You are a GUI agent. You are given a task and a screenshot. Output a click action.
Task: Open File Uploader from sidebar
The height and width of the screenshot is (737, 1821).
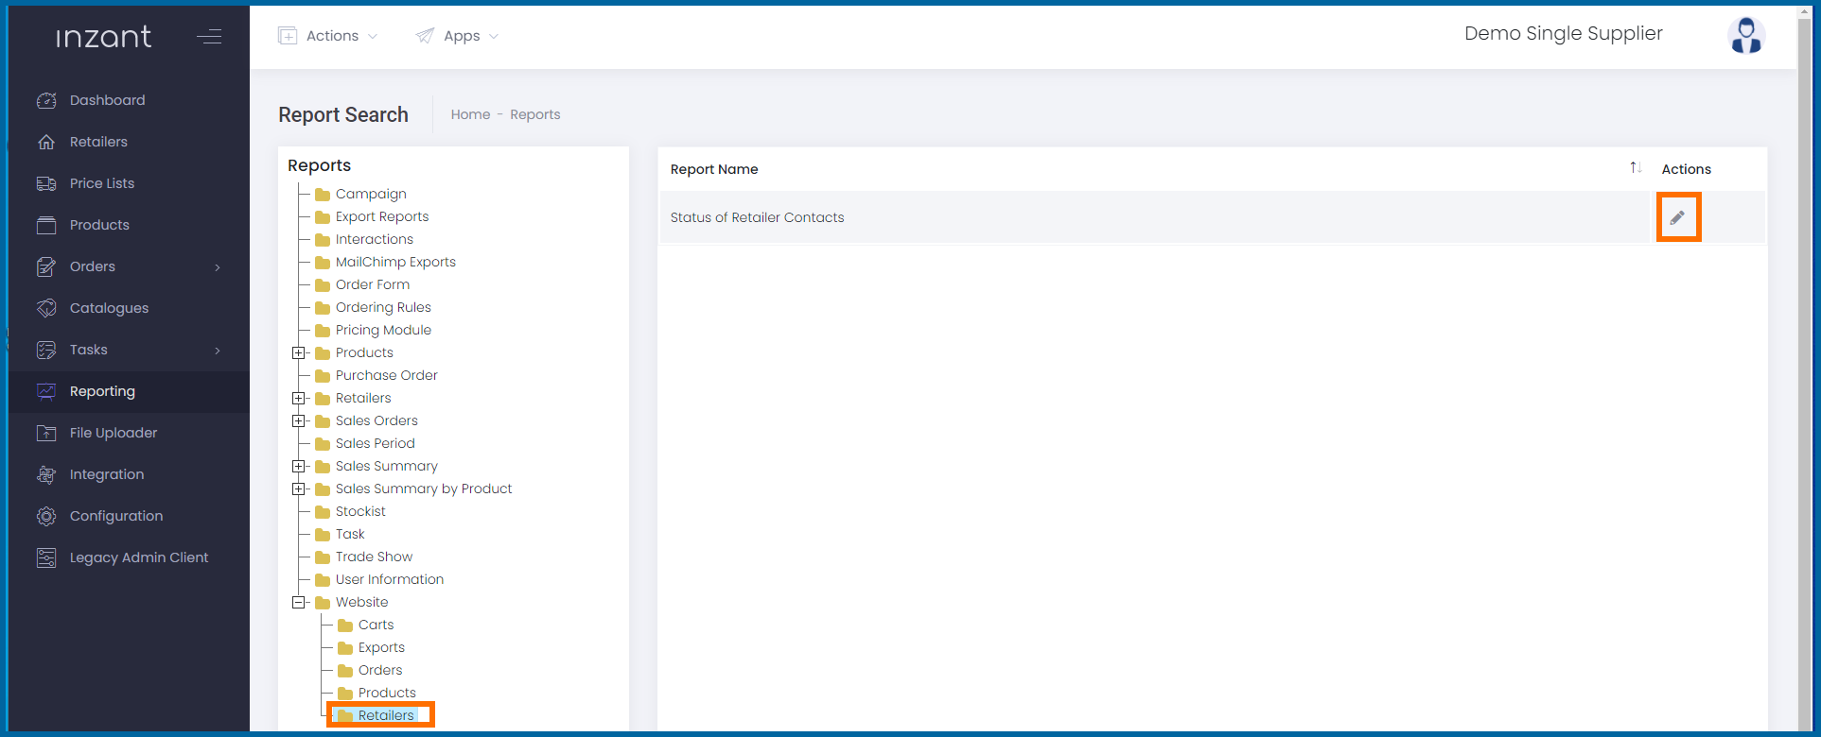click(114, 433)
